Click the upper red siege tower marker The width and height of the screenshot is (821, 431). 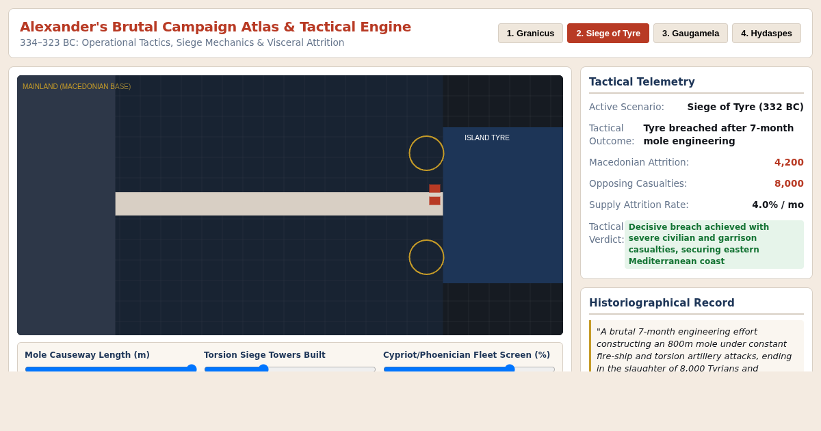434,188
